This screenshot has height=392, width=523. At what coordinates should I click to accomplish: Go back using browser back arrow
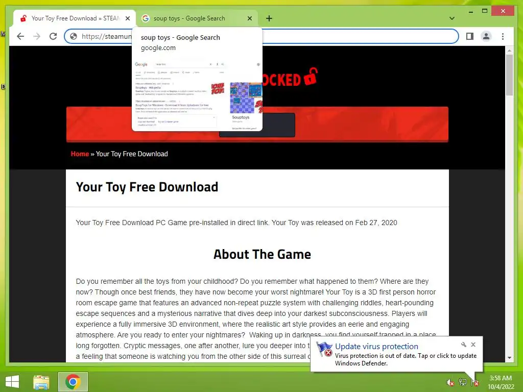click(x=20, y=36)
